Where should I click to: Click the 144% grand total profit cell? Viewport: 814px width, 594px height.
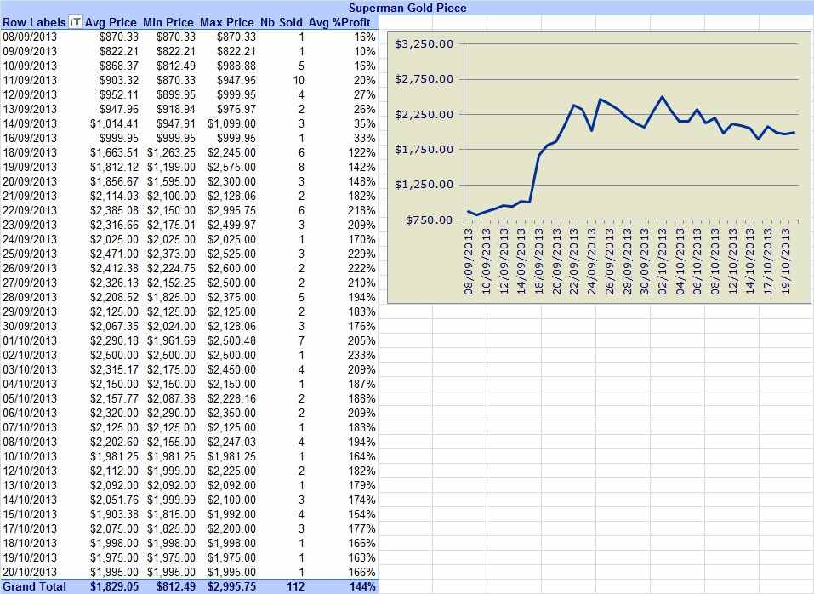pyautogui.click(x=362, y=586)
